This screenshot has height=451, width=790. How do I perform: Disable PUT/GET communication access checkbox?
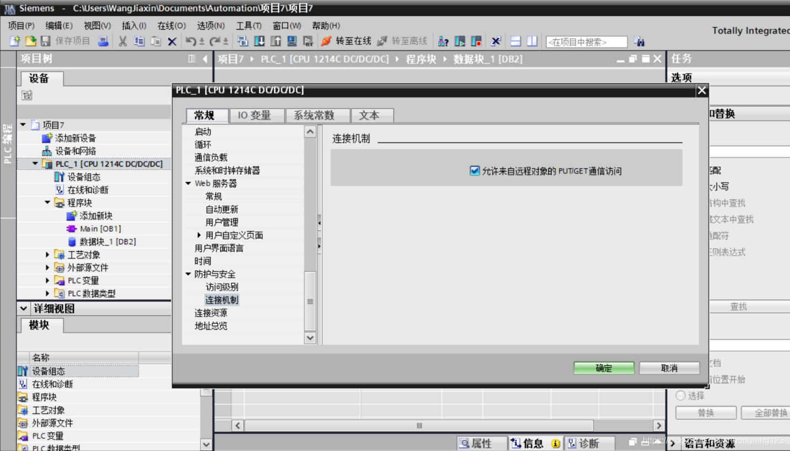[474, 170]
